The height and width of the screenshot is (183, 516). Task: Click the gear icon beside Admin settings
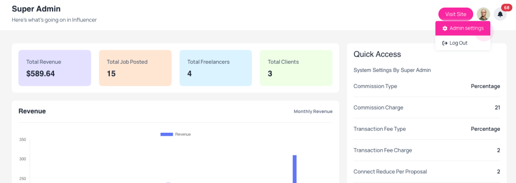tap(445, 29)
